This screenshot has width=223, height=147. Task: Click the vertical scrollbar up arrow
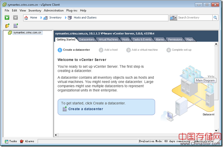216,44
